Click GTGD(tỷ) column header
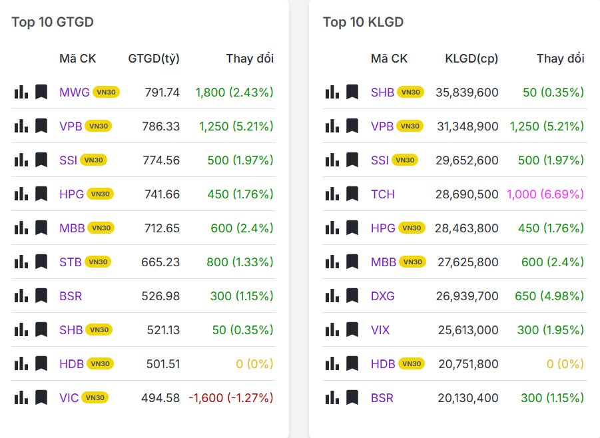600x438 pixels. (154, 59)
